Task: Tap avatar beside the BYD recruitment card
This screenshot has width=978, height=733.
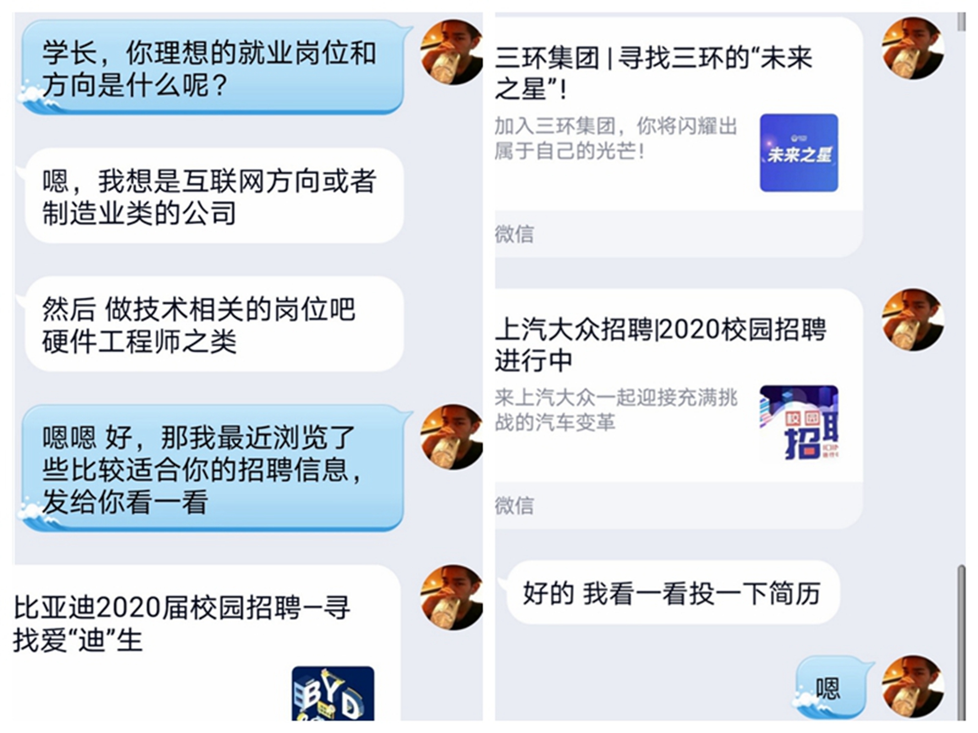Action: 452,597
